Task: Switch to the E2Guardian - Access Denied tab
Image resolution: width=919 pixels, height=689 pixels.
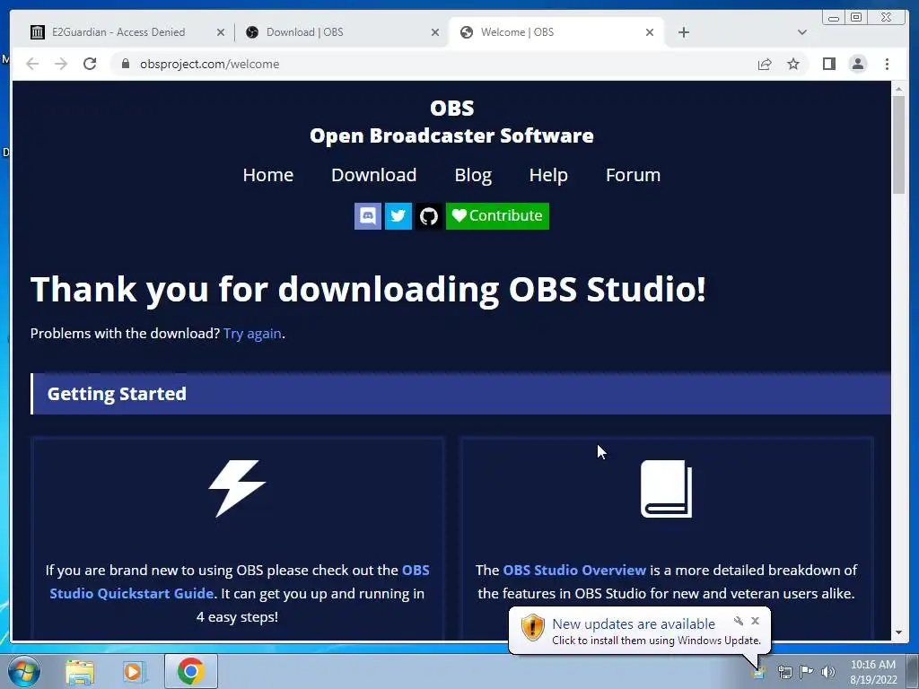Action: 118,32
